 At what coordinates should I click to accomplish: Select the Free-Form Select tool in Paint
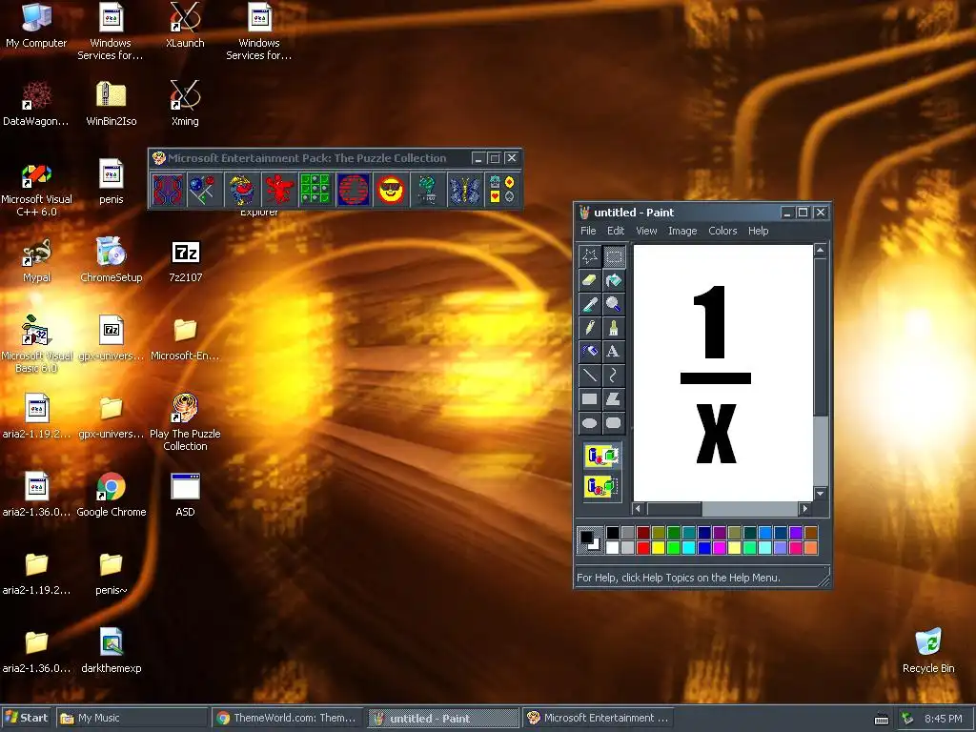coord(589,255)
